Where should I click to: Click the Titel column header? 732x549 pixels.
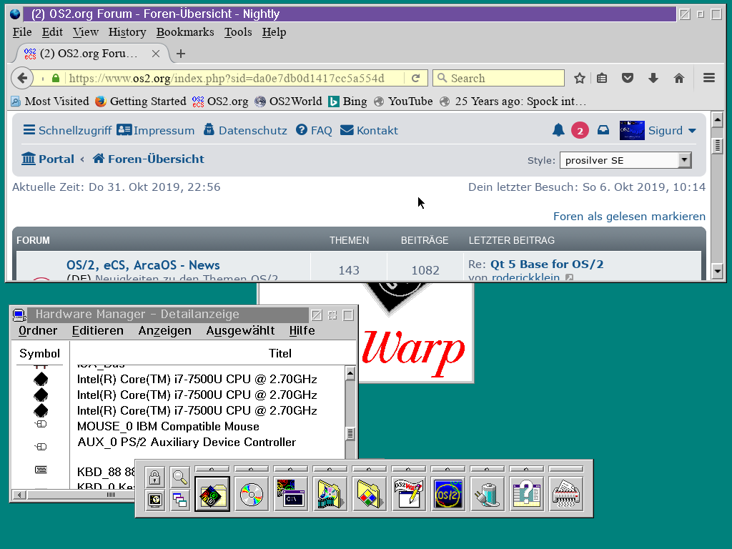(280, 353)
